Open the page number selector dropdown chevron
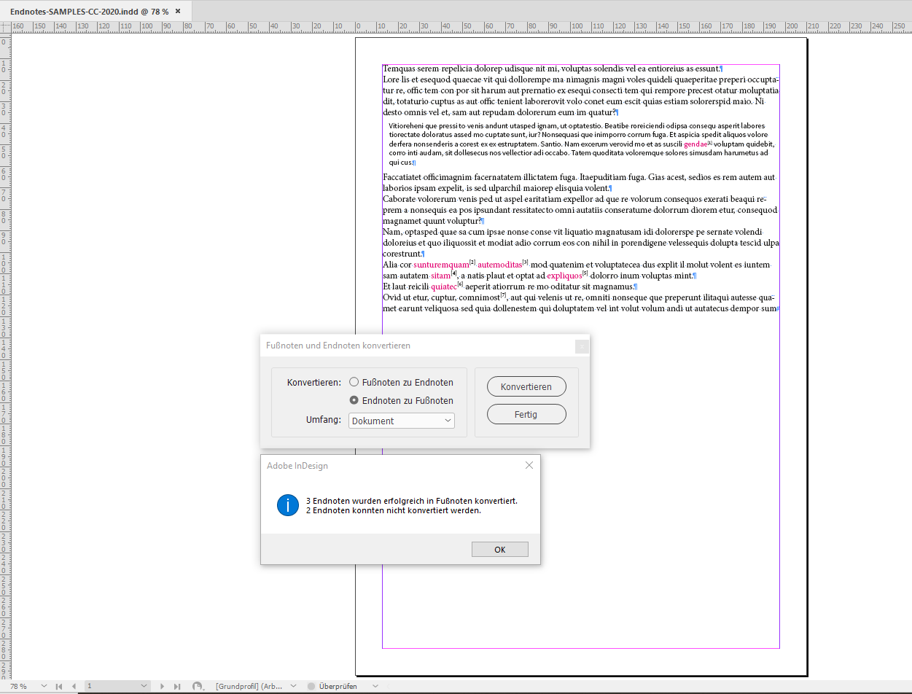The height and width of the screenshot is (694, 912). tap(144, 686)
